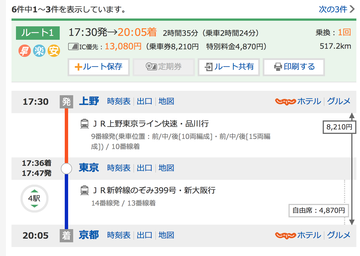The image size is (360, 256).
Task: Open 京都 station link
Action: pyautogui.click(x=89, y=235)
